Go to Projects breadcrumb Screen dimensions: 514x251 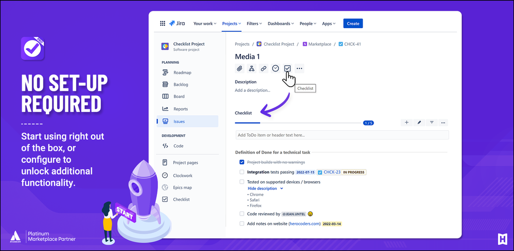tap(242, 44)
